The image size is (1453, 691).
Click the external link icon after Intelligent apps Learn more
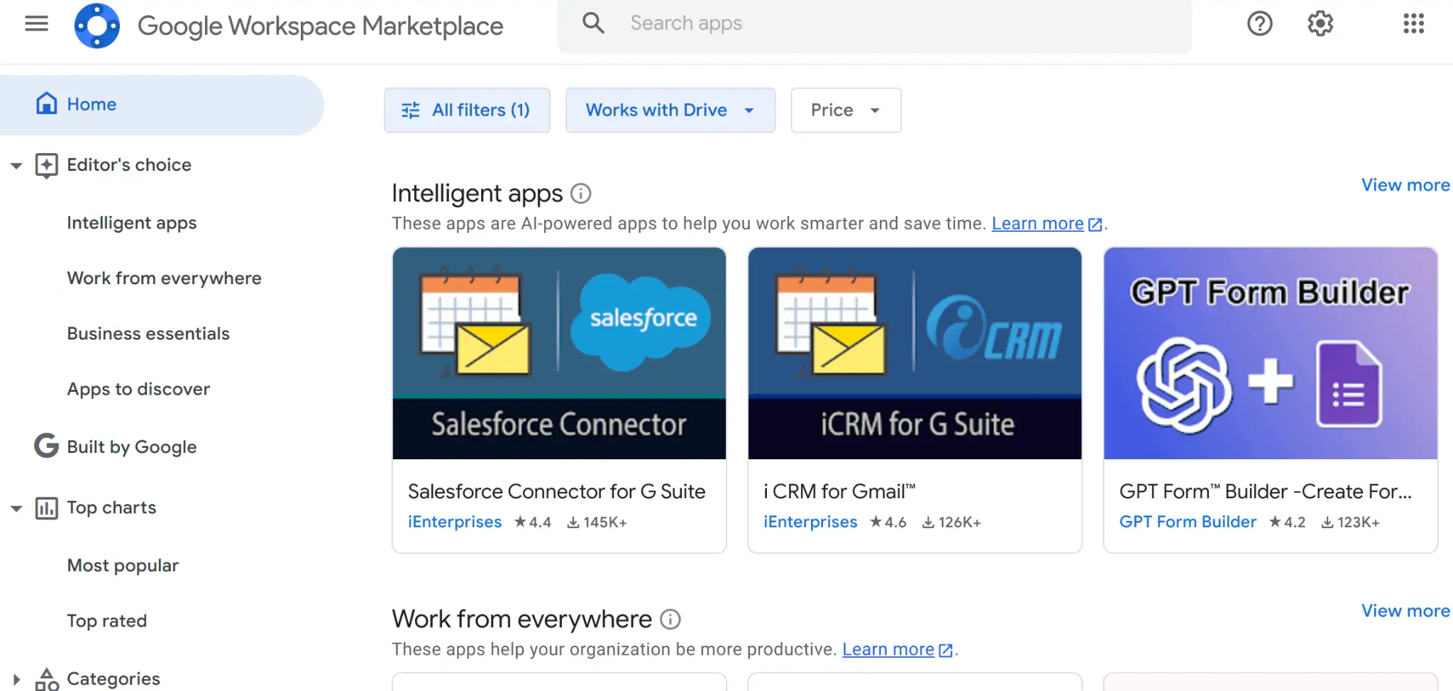tap(1095, 225)
